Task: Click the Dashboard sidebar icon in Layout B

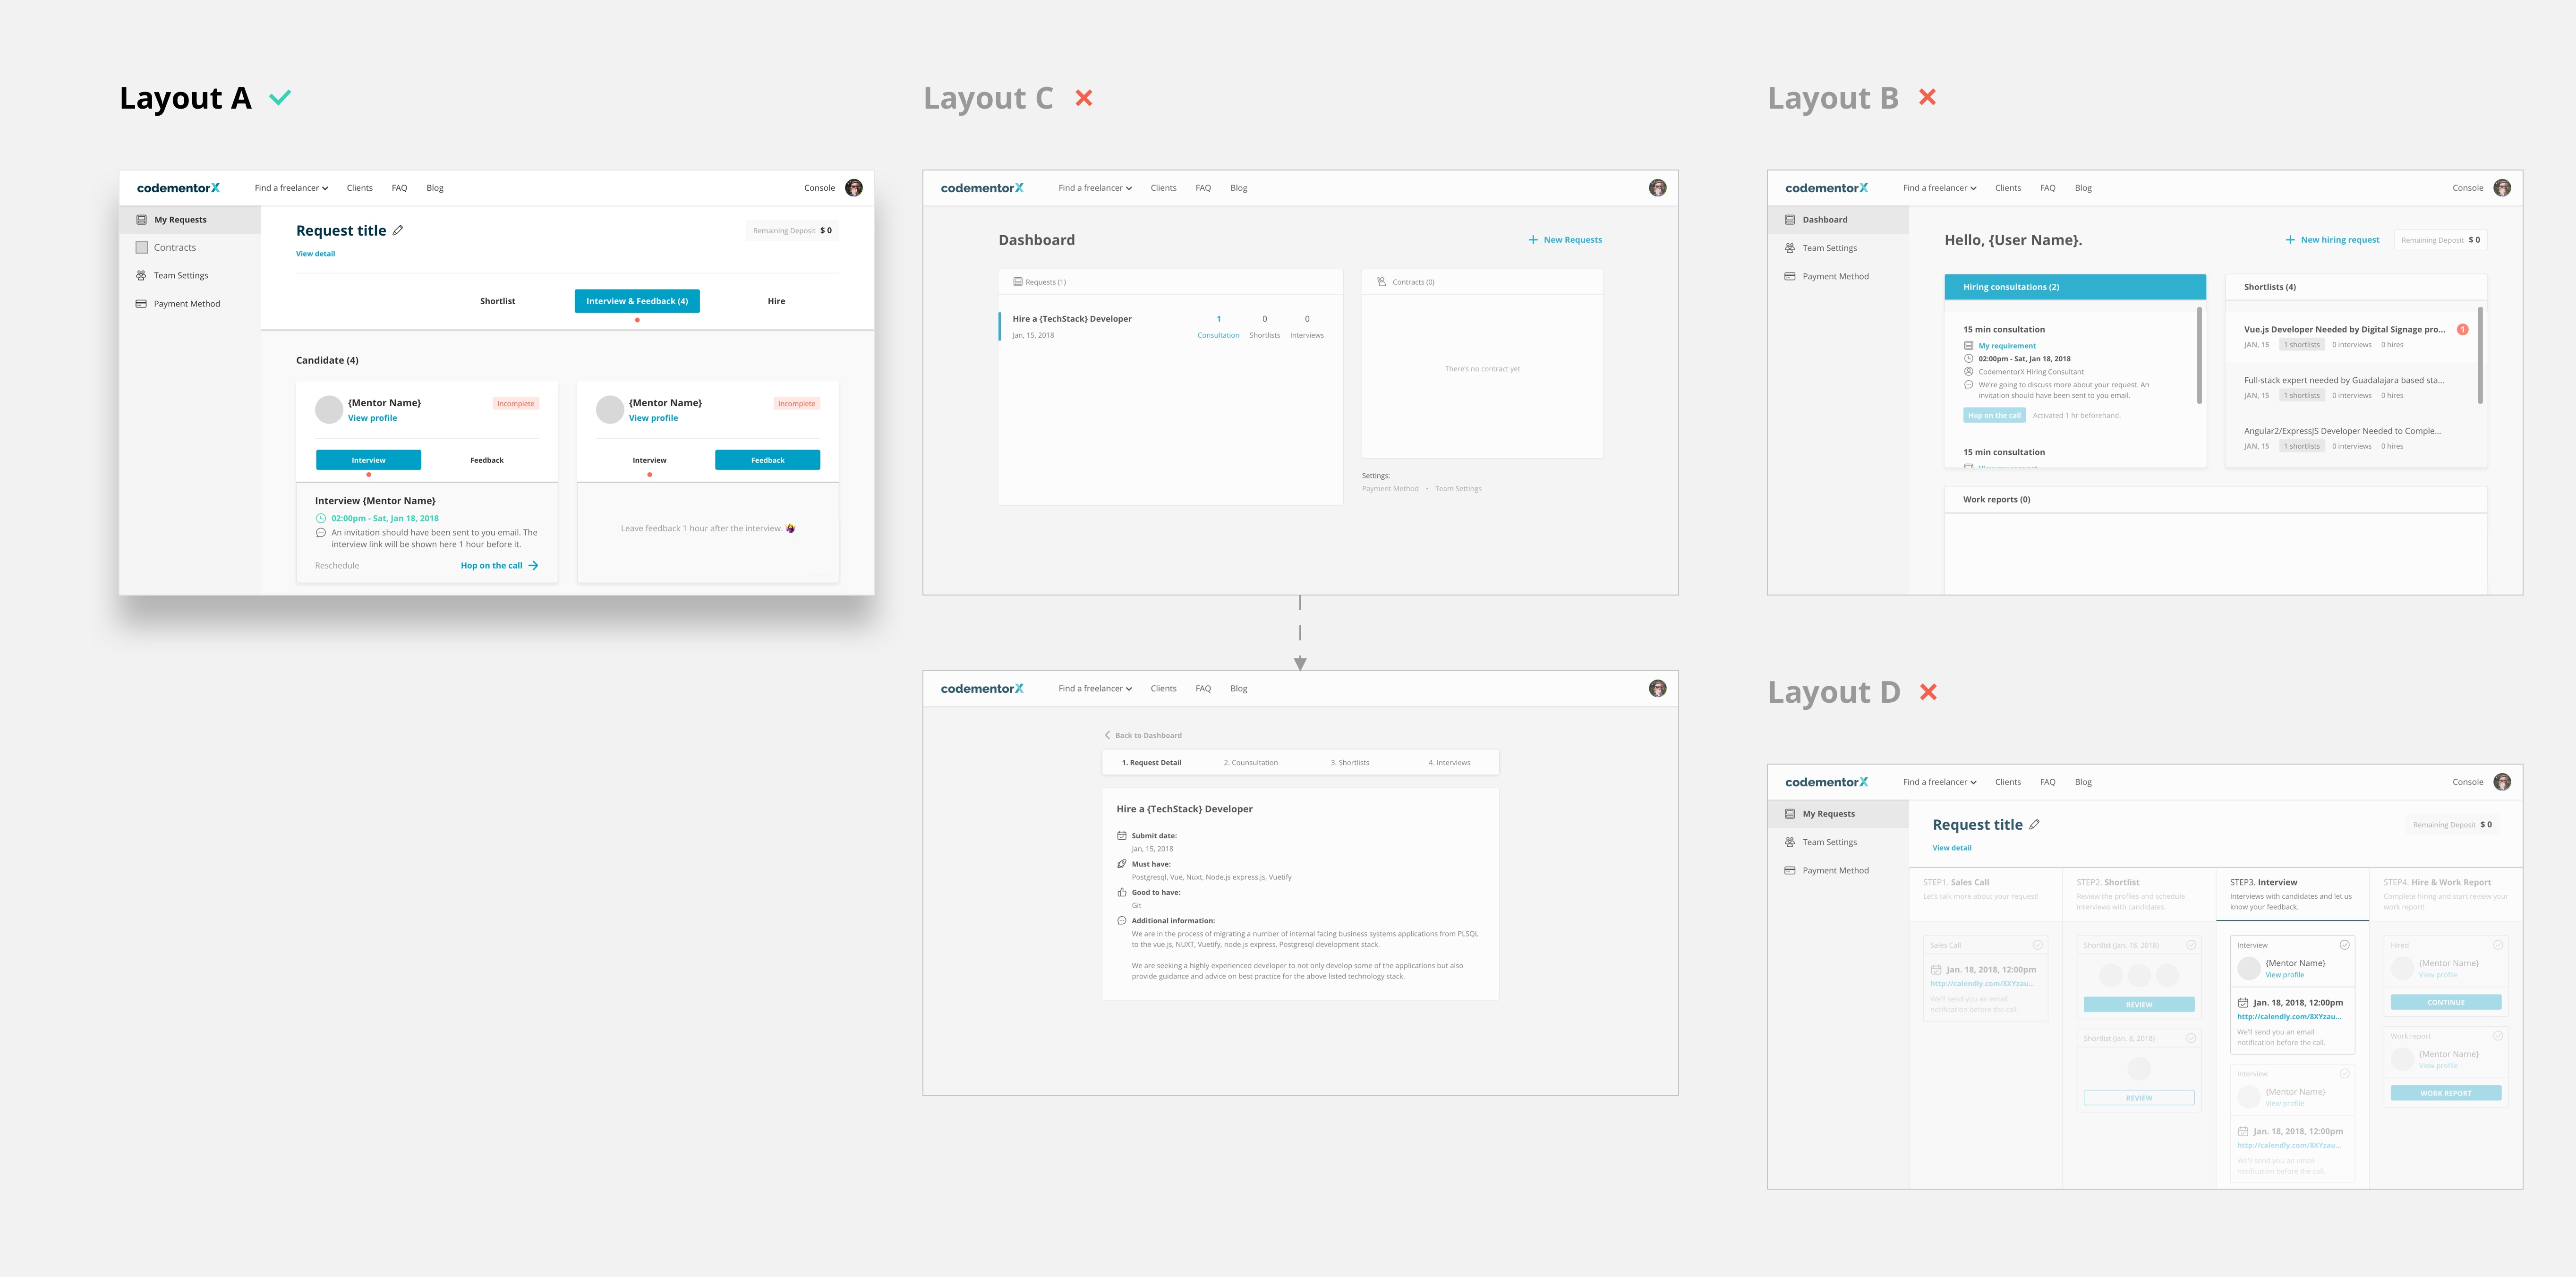Action: (1790, 219)
